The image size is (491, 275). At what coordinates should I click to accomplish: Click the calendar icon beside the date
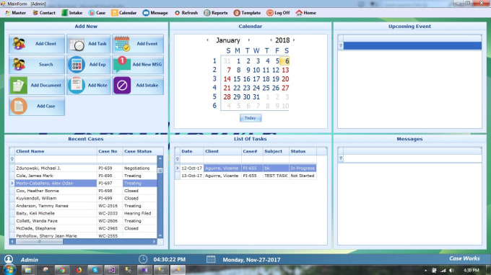(211, 259)
